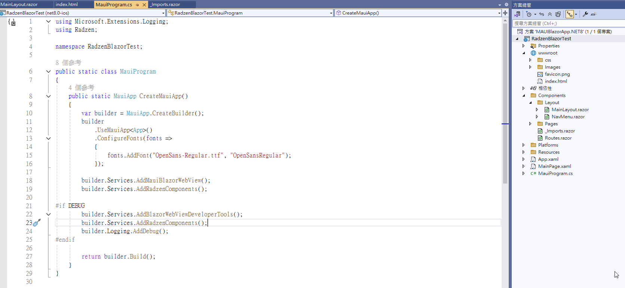Click the Solution Explorer view switch icon
Viewport: 625px width, 288px height.
(517, 14)
